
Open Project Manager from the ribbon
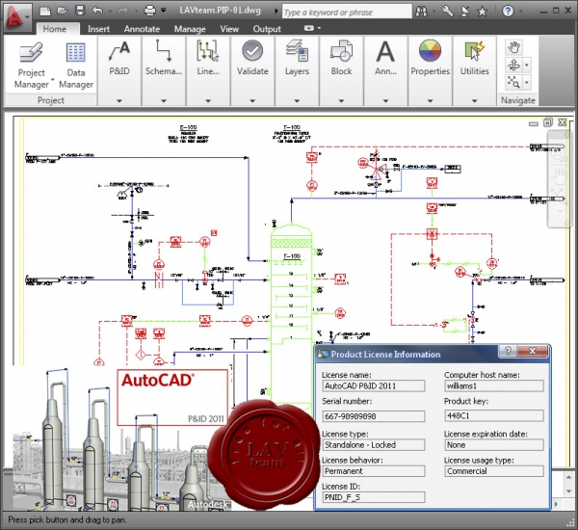click(x=32, y=66)
